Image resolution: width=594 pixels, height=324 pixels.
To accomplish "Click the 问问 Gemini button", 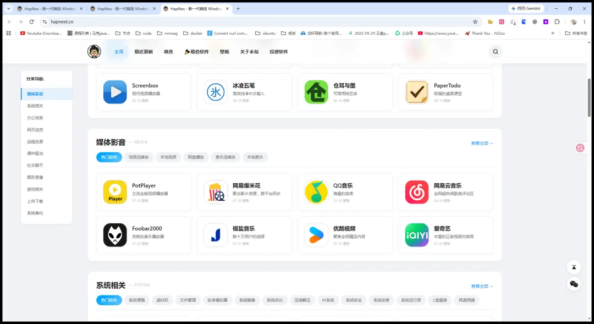I will coord(526,8).
